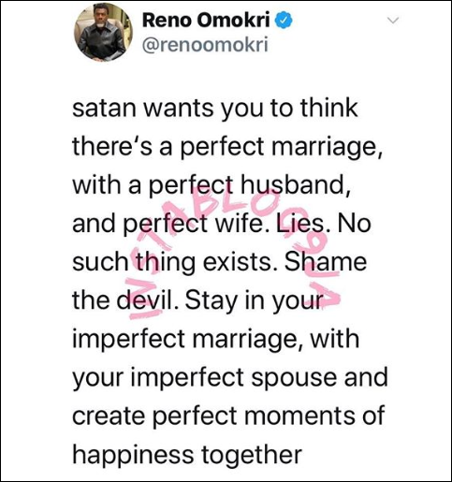Click the phrase "perfect husband,"
This screenshot has width=452, height=482.
click(249, 186)
